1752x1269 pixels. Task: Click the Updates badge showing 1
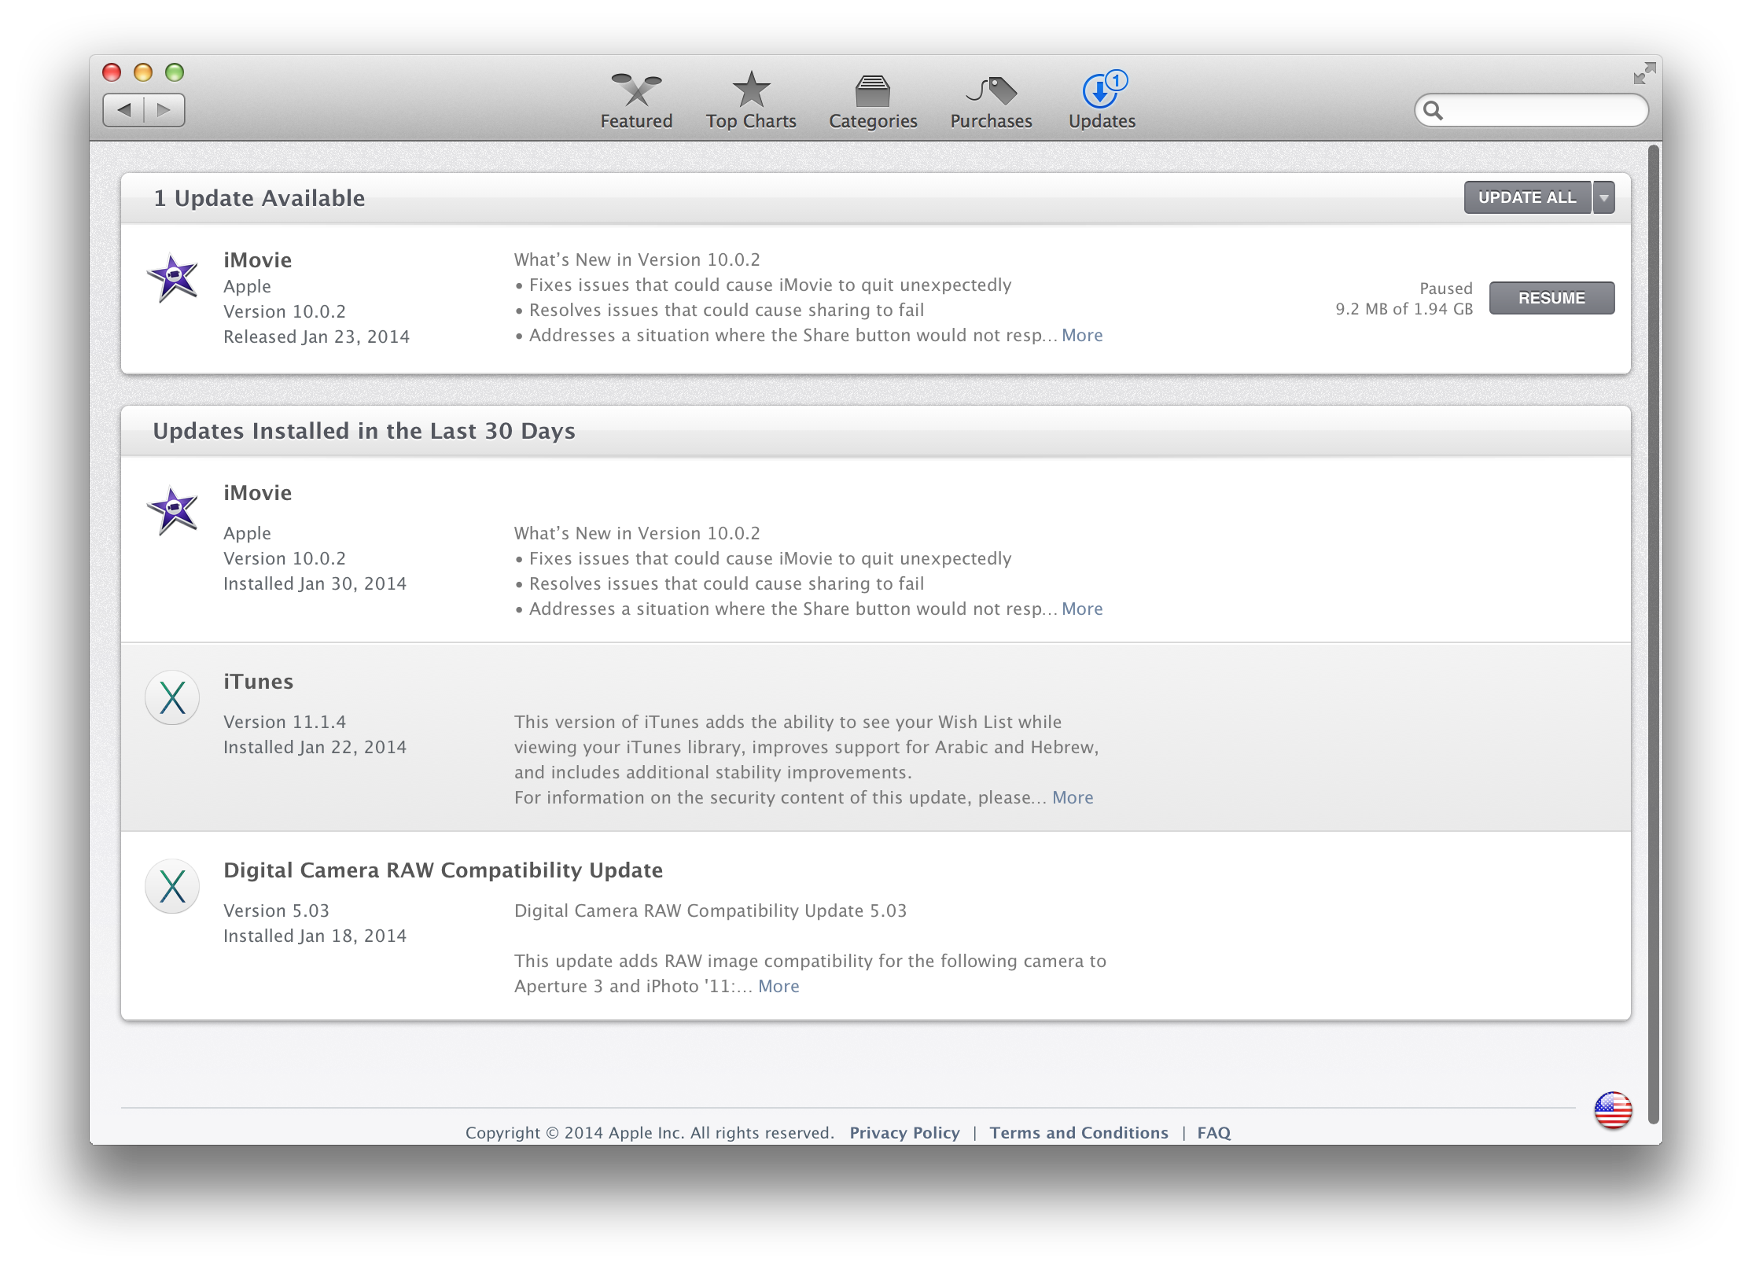1116,80
